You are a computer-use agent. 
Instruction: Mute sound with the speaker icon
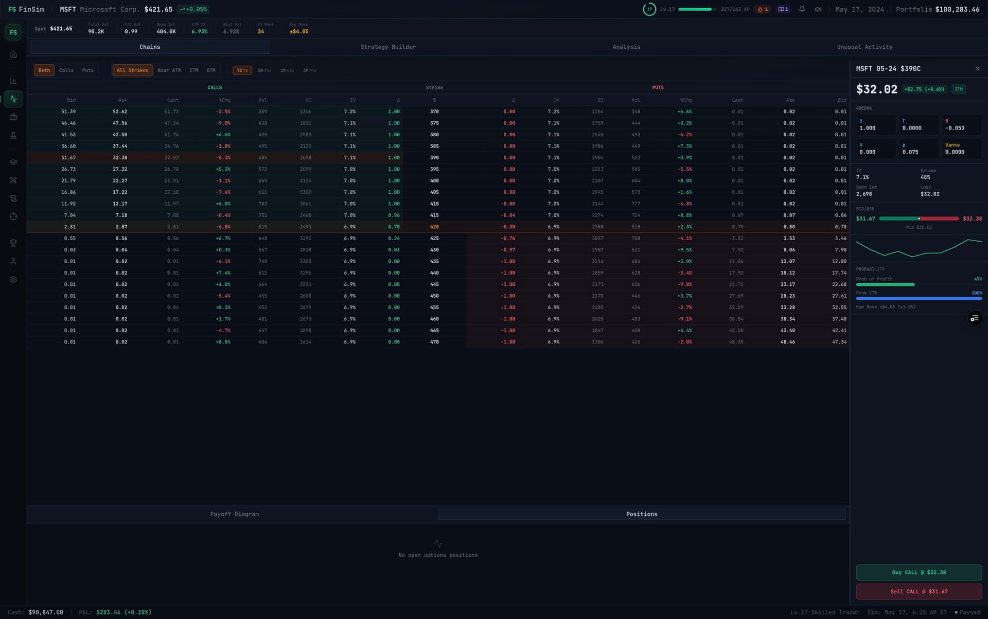pos(818,9)
